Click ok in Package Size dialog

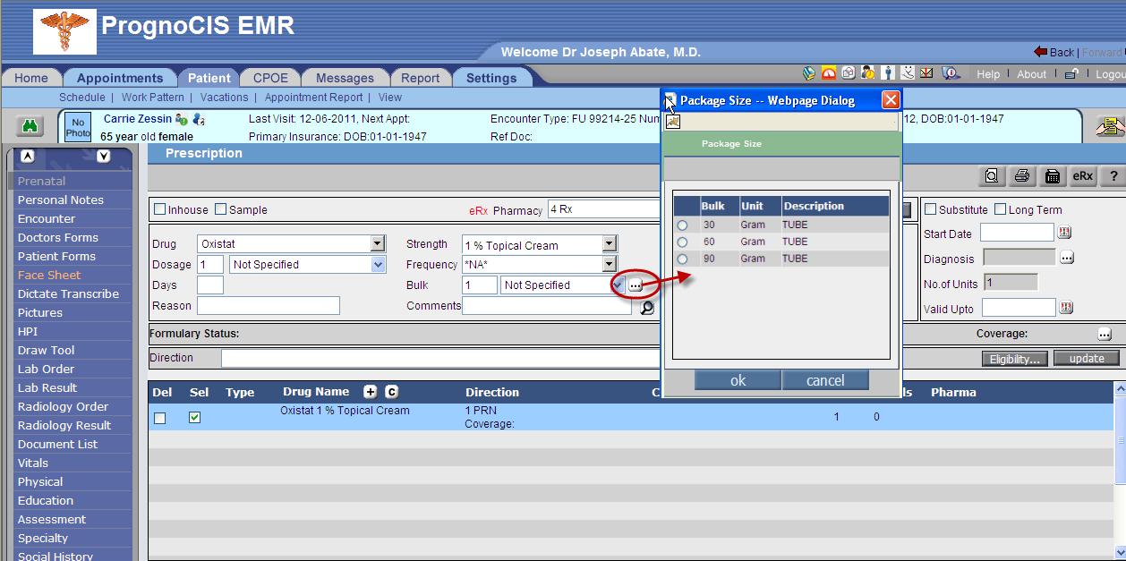(x=738, y=380)
